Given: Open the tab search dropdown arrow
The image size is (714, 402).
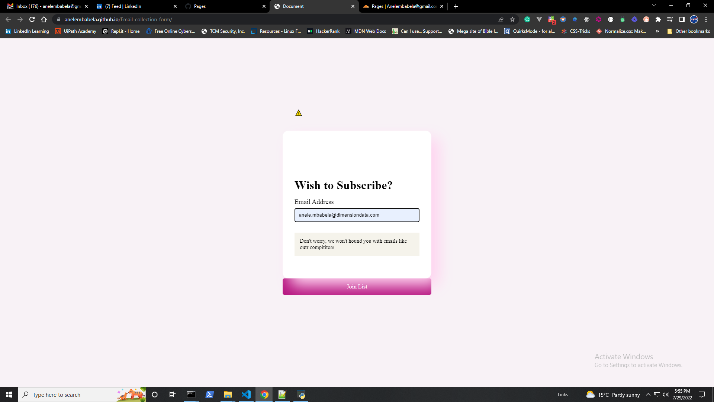Looking at the screenshot, I should [x=654, y=6].
